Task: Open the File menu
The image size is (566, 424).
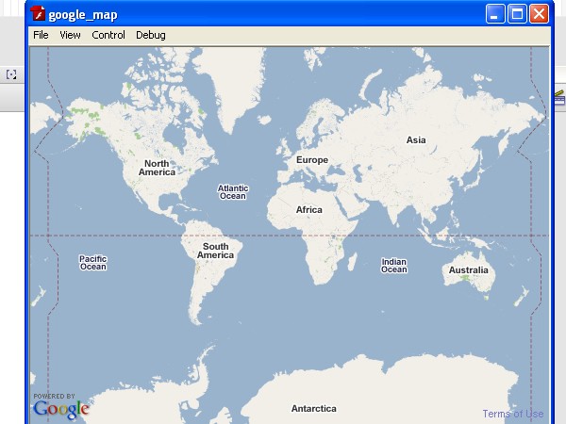Action: (x=41, y=35)
